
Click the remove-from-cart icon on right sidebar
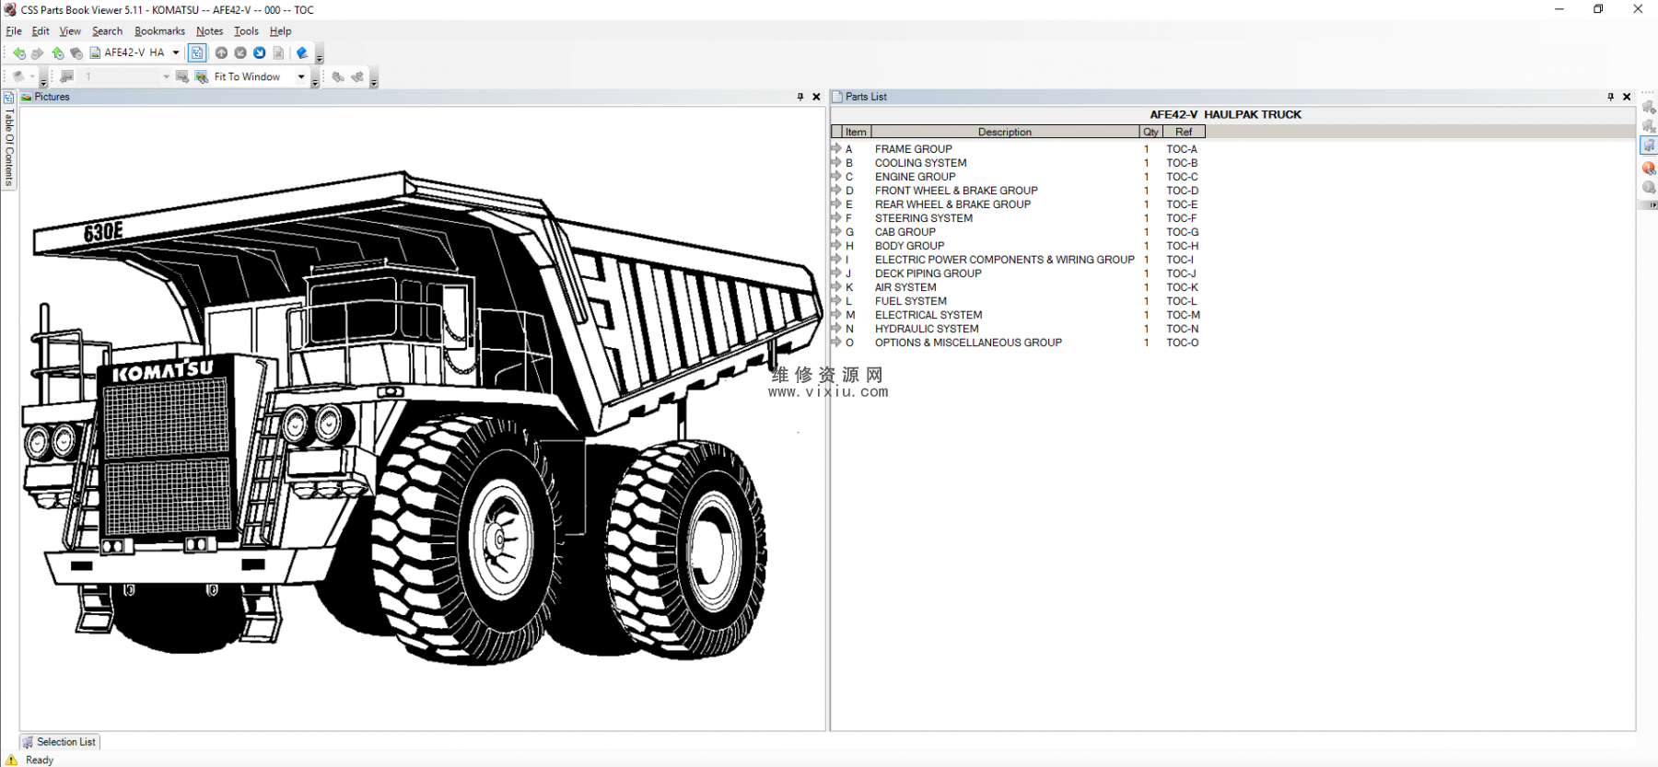coord(1649,126)
